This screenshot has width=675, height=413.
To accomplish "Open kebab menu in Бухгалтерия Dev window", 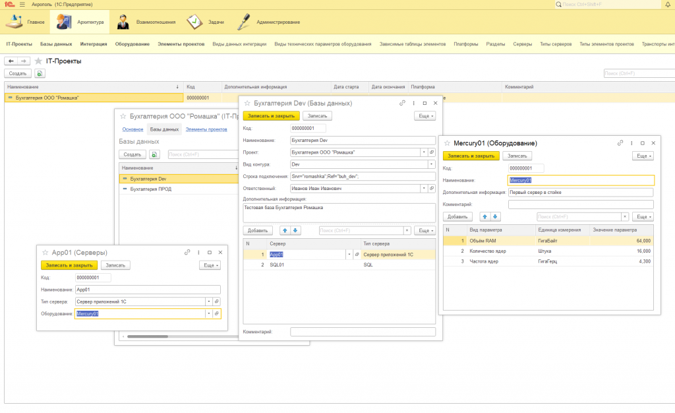I will pyautogui.click(x=414, y=103).
